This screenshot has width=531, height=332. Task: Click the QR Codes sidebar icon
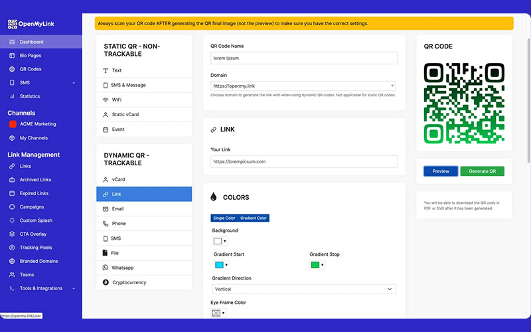[12, 69]
